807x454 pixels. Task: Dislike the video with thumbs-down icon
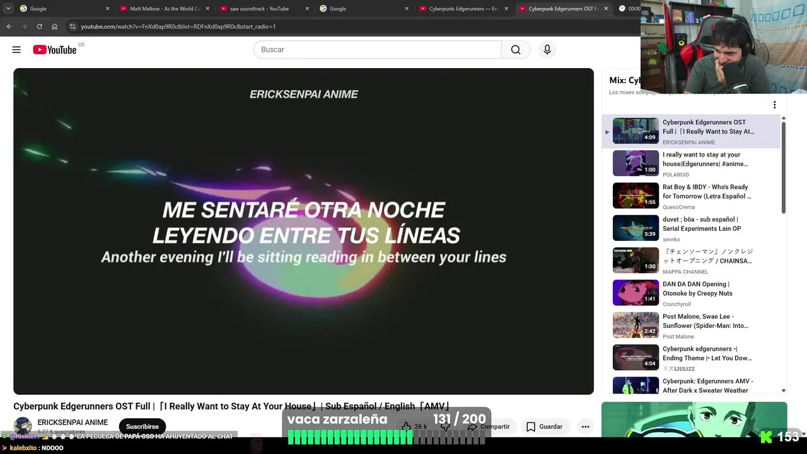click(x=445, y=427)
